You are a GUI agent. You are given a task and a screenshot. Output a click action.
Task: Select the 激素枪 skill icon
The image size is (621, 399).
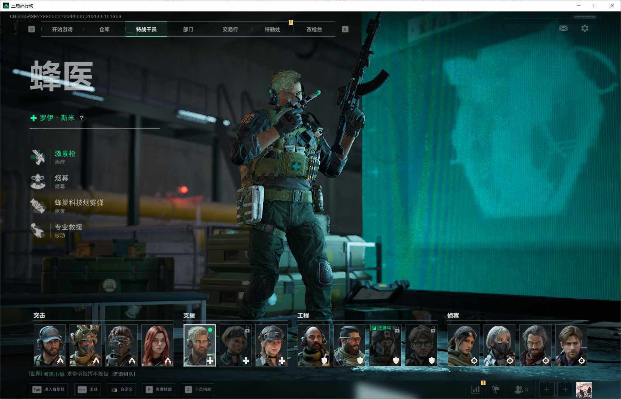point(38,157)
